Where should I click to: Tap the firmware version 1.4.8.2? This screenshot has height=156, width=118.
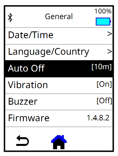98,118
